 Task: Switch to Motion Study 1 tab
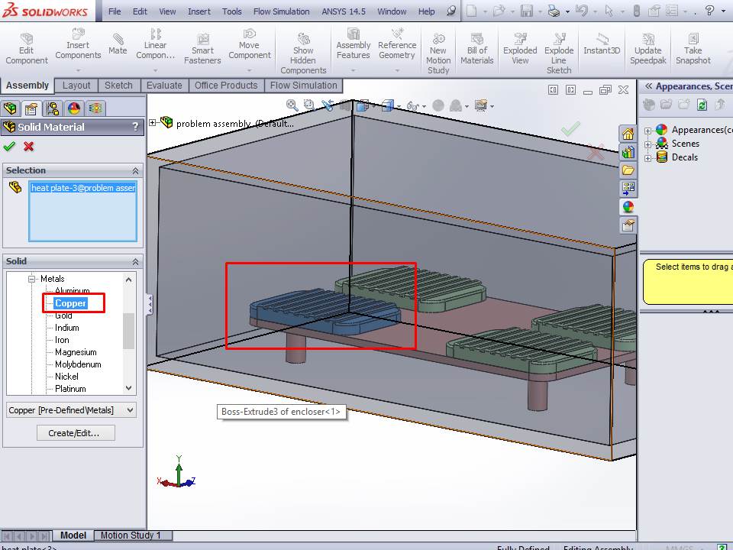(131, 535)
